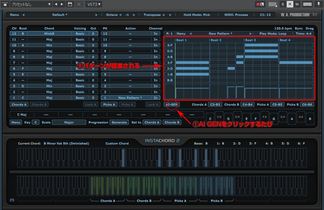Click the (!) info icon below the keyboards
This screenshot has height=210, width=324.
(x=12, y=200)
